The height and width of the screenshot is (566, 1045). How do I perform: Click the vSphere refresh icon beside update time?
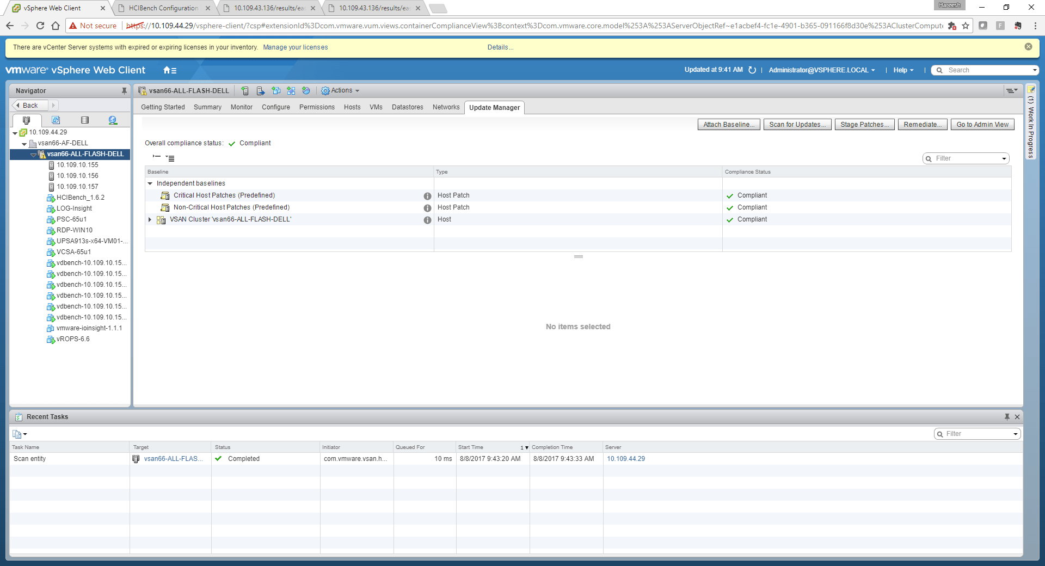[x=752, y=70]
